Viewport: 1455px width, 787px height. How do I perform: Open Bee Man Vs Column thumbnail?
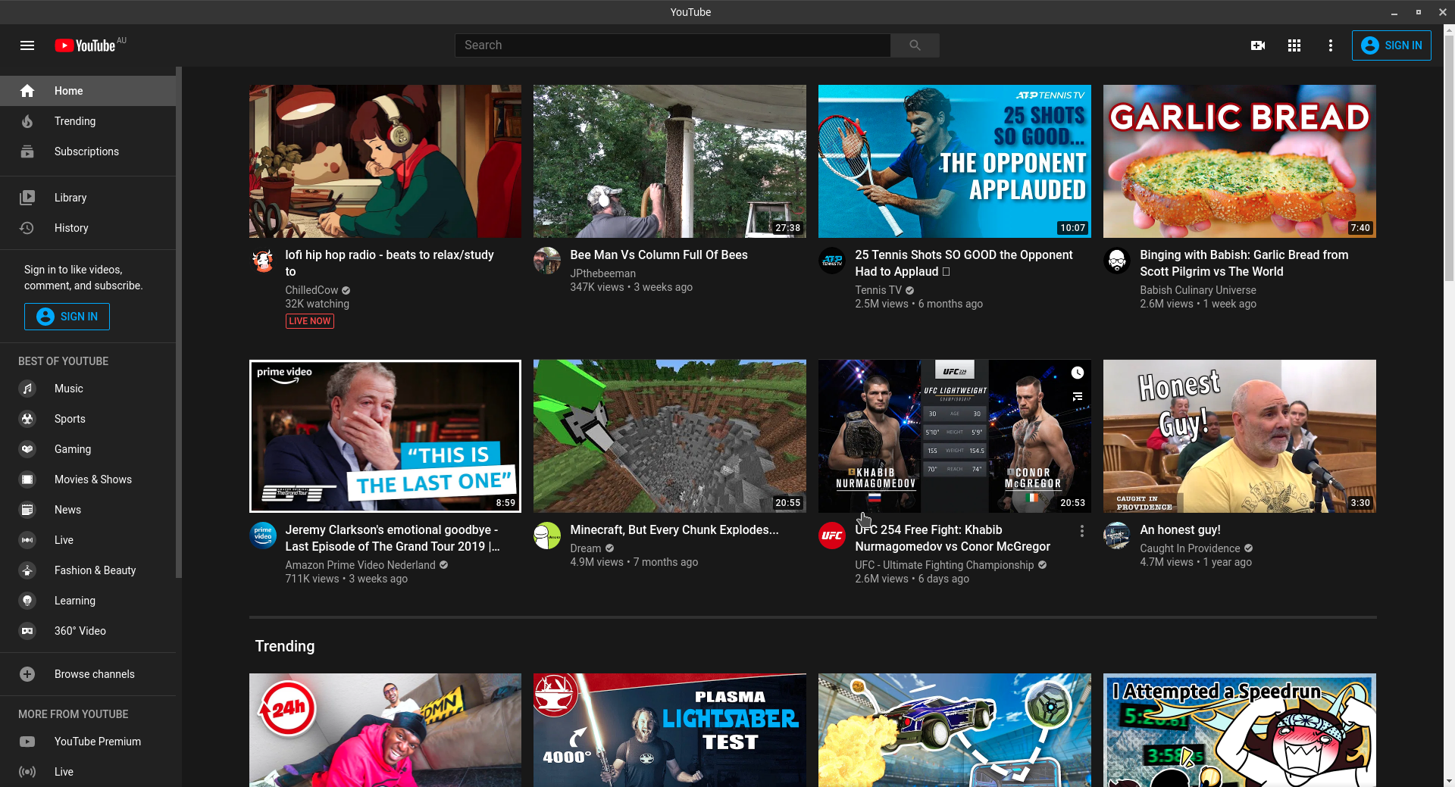point(670,161)
